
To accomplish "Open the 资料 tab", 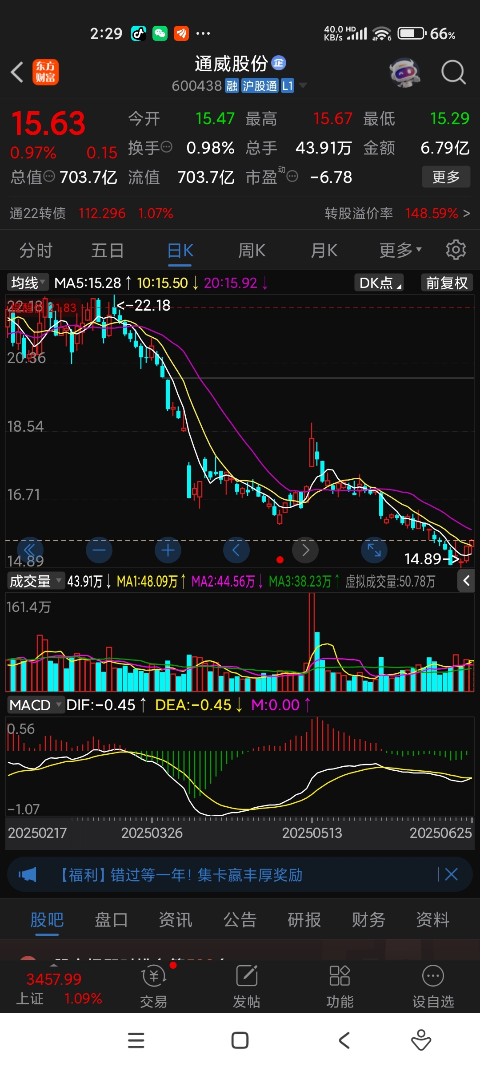I will 433,919.
